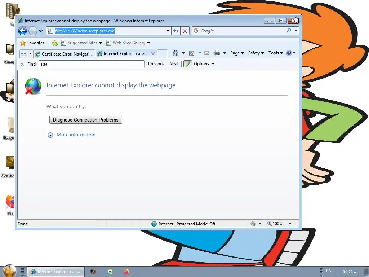Toggle highlight all matches marker icon
The image size is (369, 277).
pyautogui.click(x=187, y=64)
